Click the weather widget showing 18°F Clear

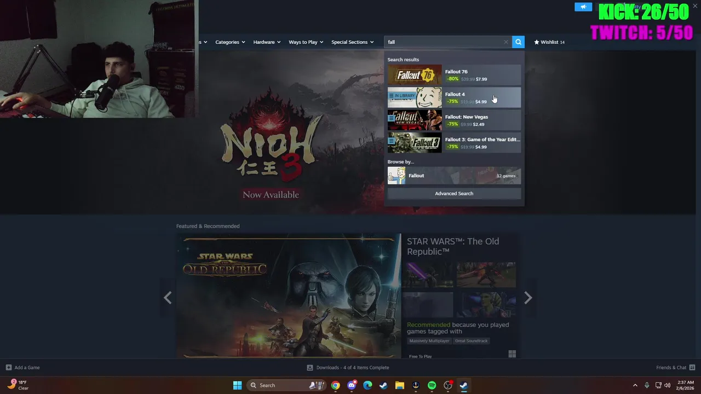point(18,385)
